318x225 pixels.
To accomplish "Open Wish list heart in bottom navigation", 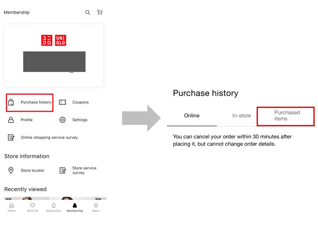I will pyautogui.click(x=33, y=207).
